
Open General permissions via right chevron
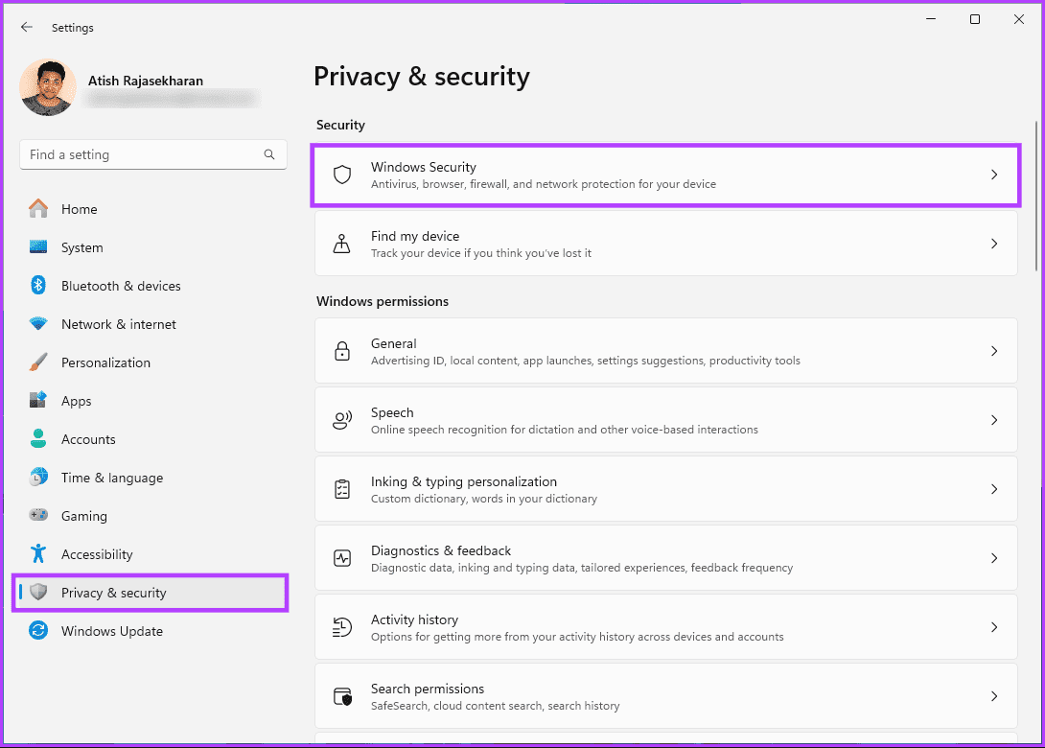994,351
